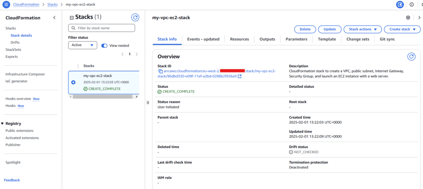Open the Stack ID ARN link

[217, 74]
